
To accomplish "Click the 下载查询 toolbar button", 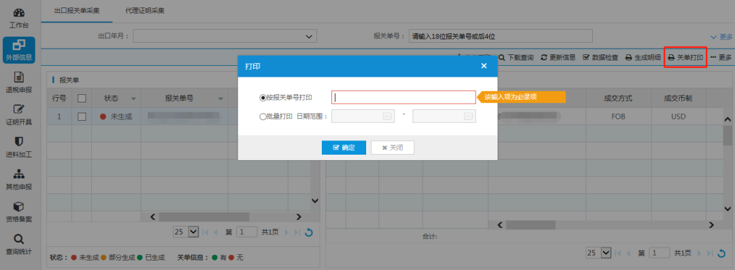I will (516, 58).
